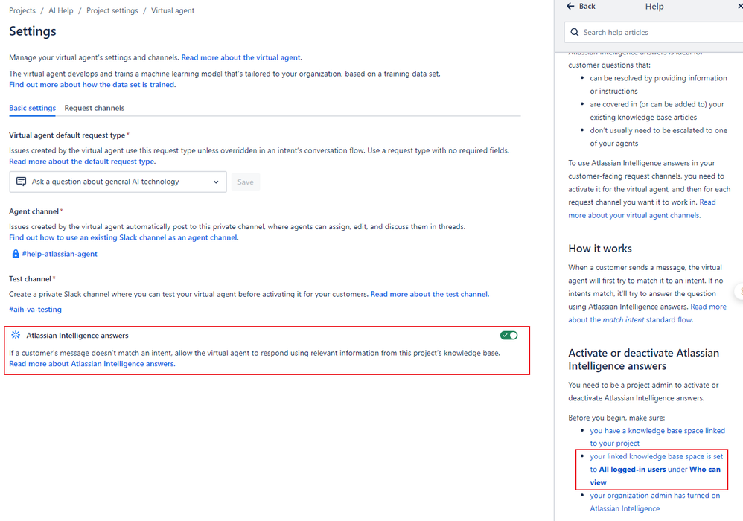Click the Back arrow in Help panel
This screenshot has height=521, width=743.
point(570,6)
